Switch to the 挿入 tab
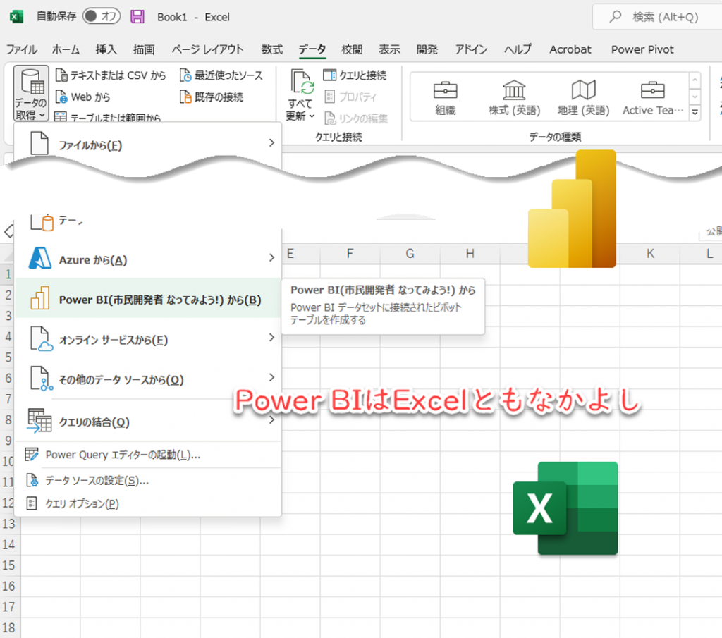Screen dimensions: 722x638 106,49
